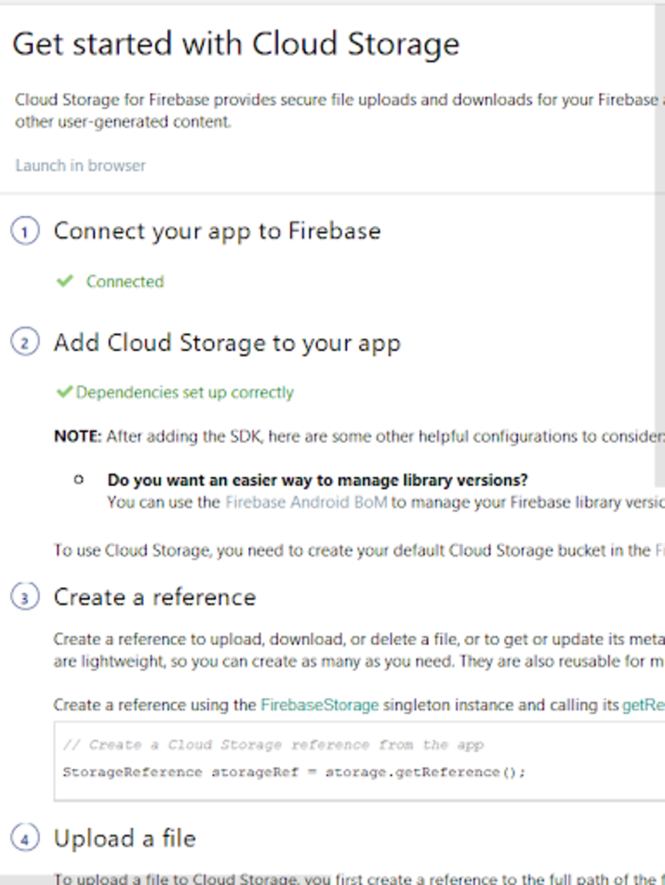Click the green checkmark beside Connected
Image resolution: width=665 pixels, height=885 pixels.
(64, 281)
